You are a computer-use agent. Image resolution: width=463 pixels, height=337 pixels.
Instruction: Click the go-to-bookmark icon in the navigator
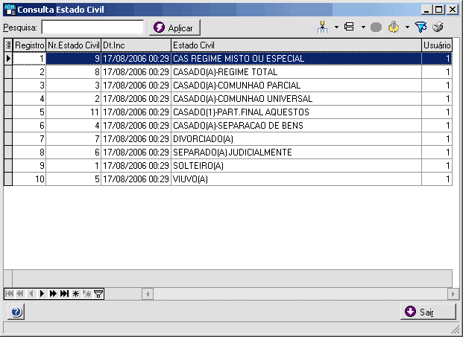[x=87, y=294]
